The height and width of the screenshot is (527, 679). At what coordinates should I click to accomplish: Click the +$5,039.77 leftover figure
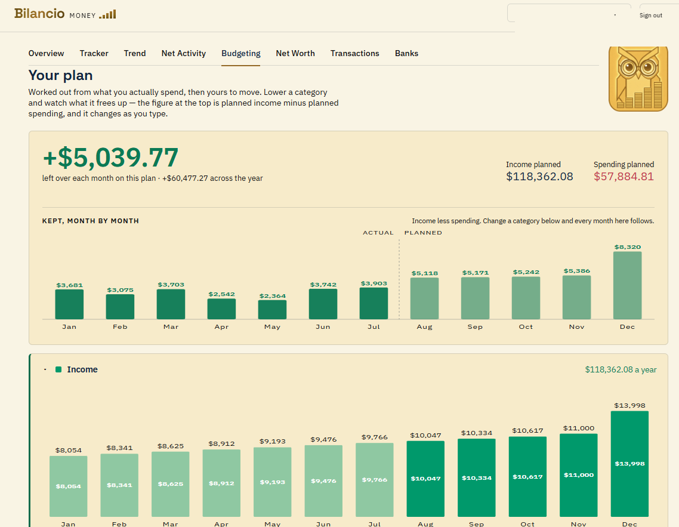pos(110,157)
